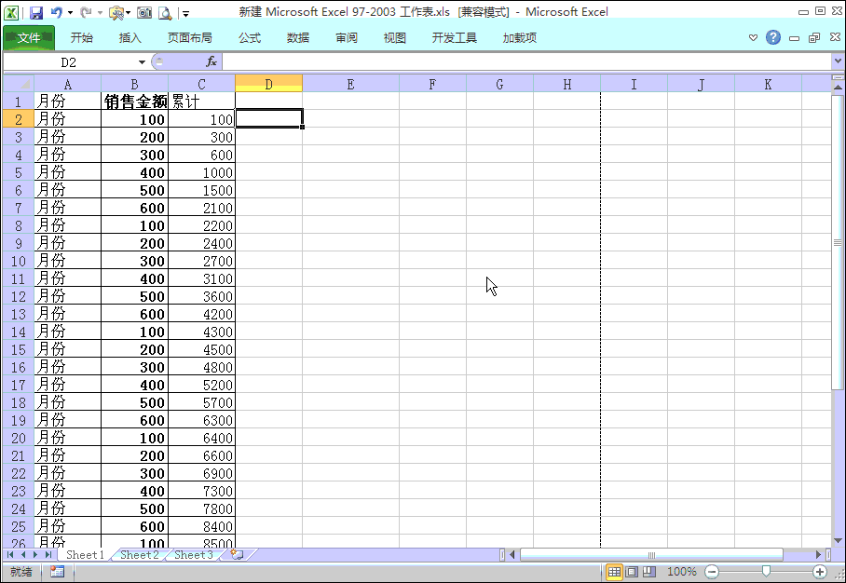Image resolution: width=846 pixels, height=583 pixels.
Task: Expand the ribbon with the chevron icon
Action: tap(753, 38)
